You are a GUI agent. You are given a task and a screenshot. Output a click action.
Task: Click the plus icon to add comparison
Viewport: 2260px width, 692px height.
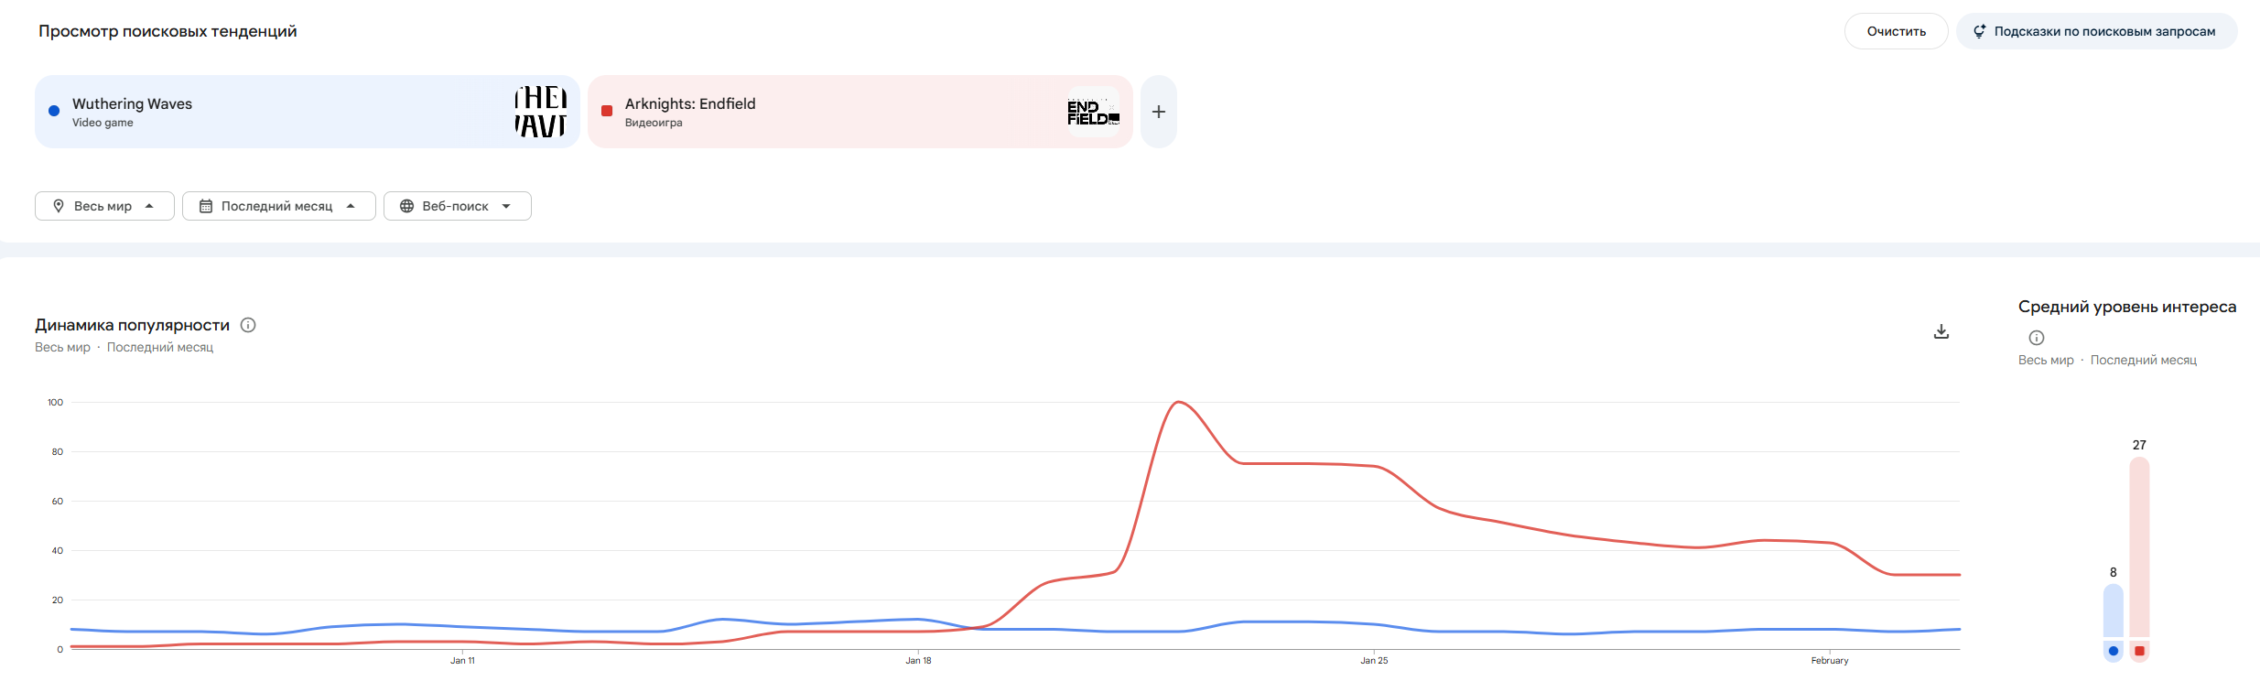click(x=1158, y=112)
